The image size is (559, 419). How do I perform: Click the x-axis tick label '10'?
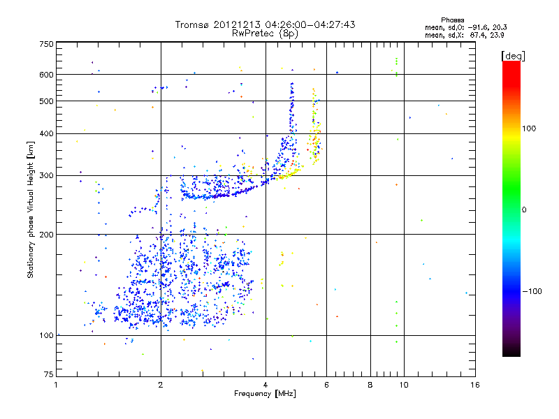(x=404, y=385)
